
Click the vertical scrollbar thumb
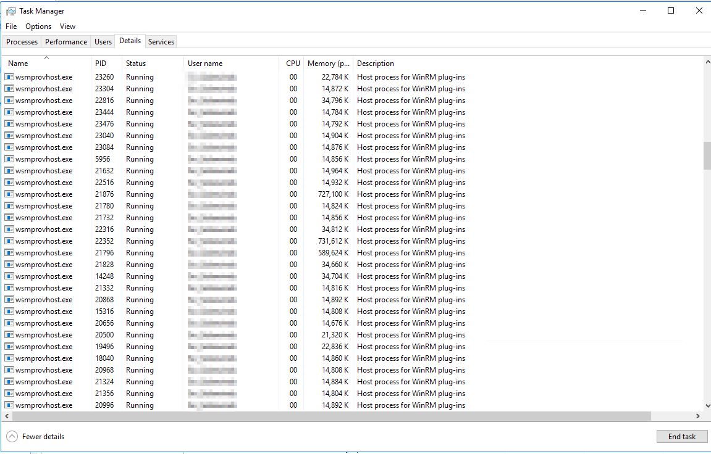click(x=707, y=155)
